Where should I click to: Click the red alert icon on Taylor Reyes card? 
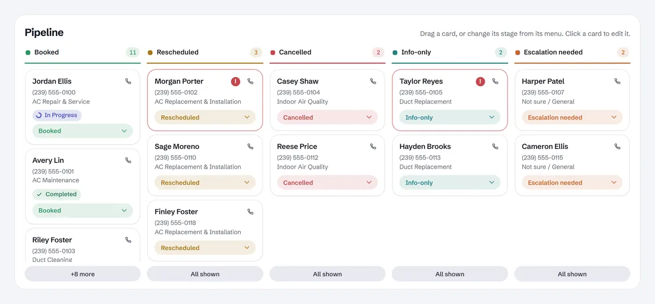tap(480, 81)
